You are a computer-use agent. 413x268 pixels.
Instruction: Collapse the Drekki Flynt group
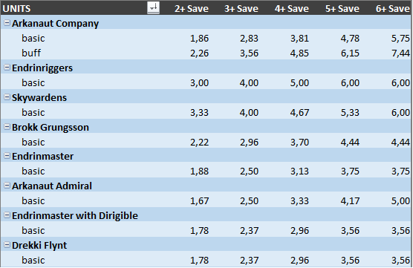pos(7,245)
